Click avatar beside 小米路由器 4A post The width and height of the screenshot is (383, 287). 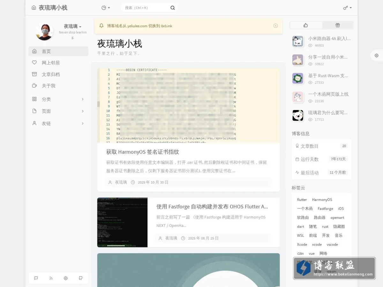(x=298, y=41)
